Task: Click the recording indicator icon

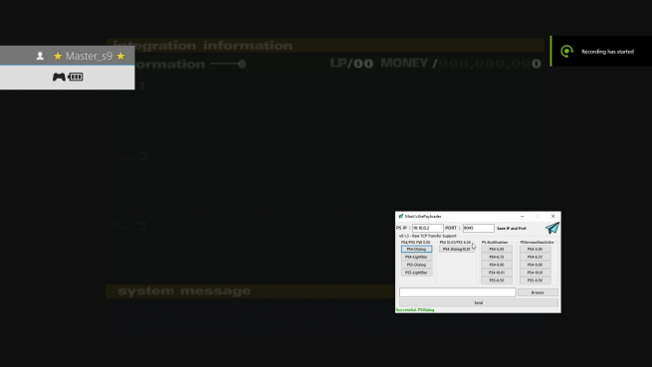Action: (x=566, y=51)
